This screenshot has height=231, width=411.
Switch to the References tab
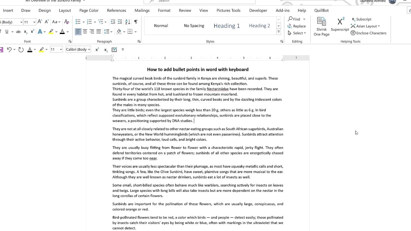(117, 10)
